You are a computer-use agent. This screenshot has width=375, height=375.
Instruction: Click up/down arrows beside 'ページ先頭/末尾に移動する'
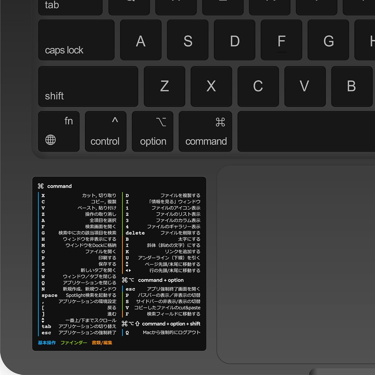[127, 264]
